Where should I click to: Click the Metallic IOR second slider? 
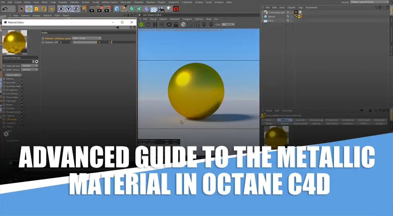(x=124, y=42)
